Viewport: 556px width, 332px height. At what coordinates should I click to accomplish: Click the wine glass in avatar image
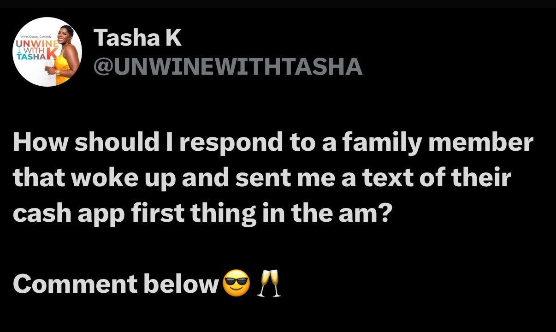48,70
